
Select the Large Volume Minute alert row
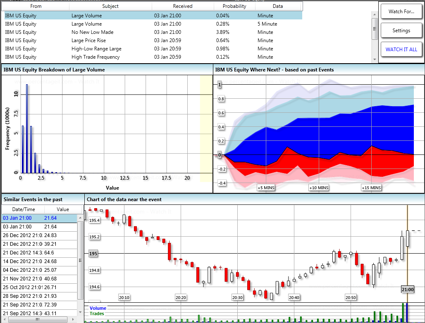153,15
